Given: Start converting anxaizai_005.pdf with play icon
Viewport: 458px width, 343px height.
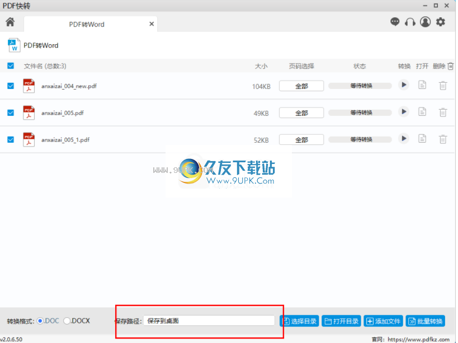Looking at the screenshot, I should (404, 112).
